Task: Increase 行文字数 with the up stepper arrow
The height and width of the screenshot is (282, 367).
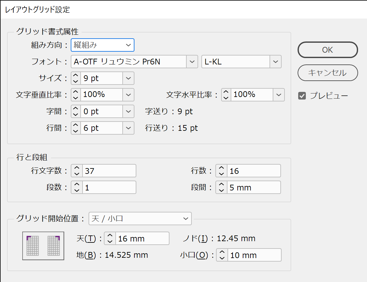Action: (77, 167)
